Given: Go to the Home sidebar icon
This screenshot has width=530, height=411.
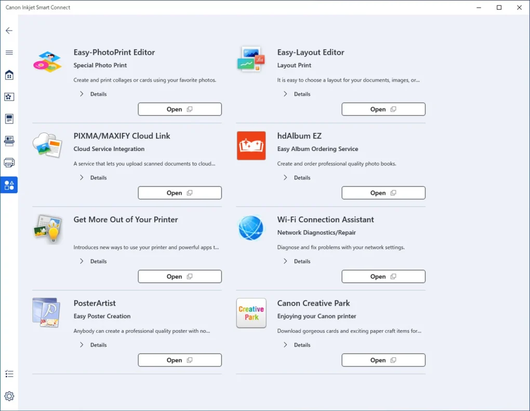Looking at the screenshot, I should 9,75.
